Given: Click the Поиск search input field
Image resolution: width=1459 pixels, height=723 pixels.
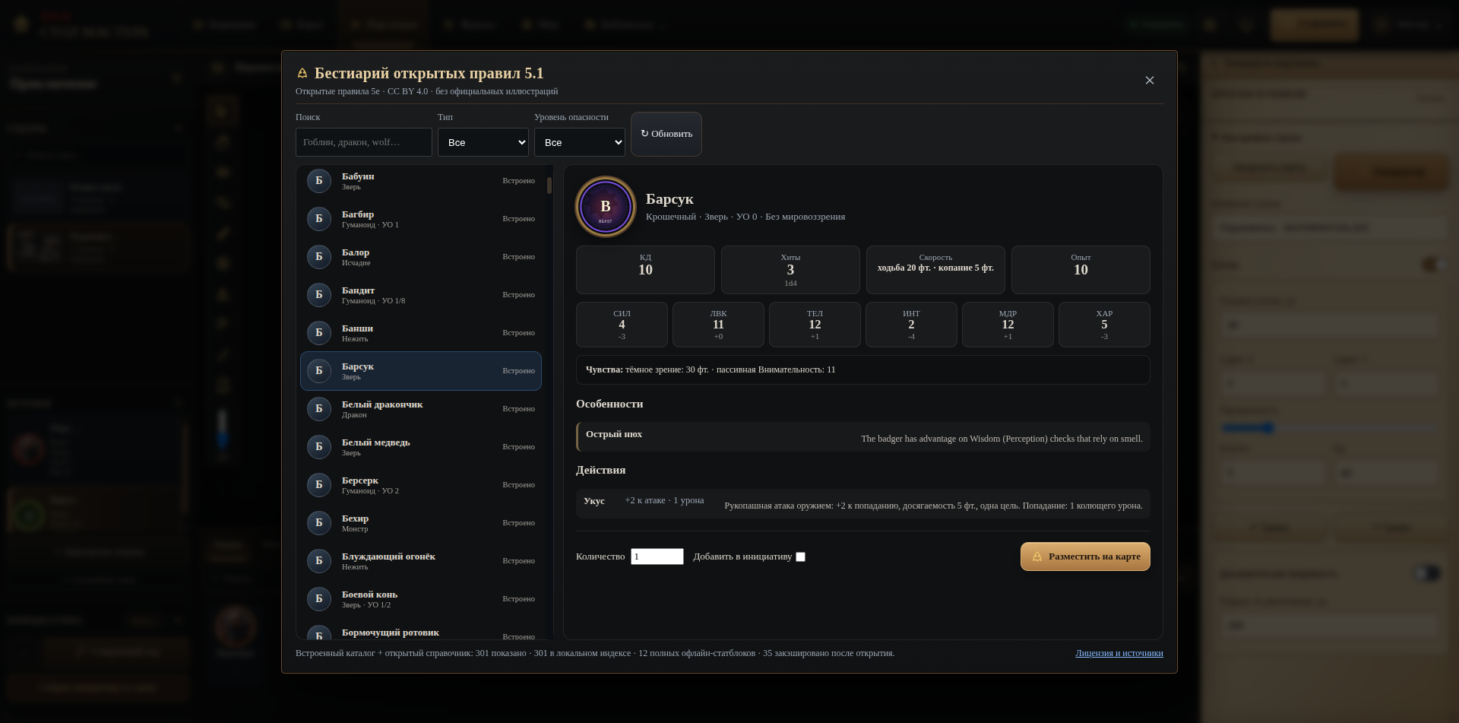Looking at the screenshot, I should tap(364, 142).
